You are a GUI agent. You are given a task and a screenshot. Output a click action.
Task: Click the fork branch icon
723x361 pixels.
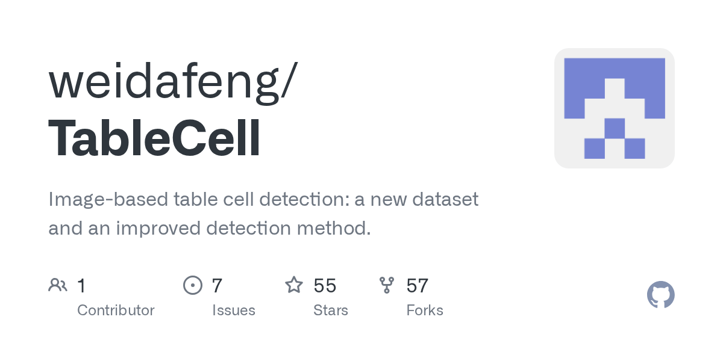pyautogui.click(x=386, y=285)
